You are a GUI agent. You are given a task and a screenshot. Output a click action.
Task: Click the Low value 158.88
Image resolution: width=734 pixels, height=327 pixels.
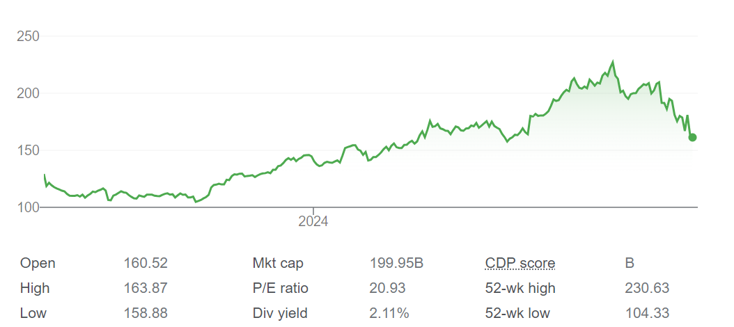pyautogui.click(x=146, y=313)
